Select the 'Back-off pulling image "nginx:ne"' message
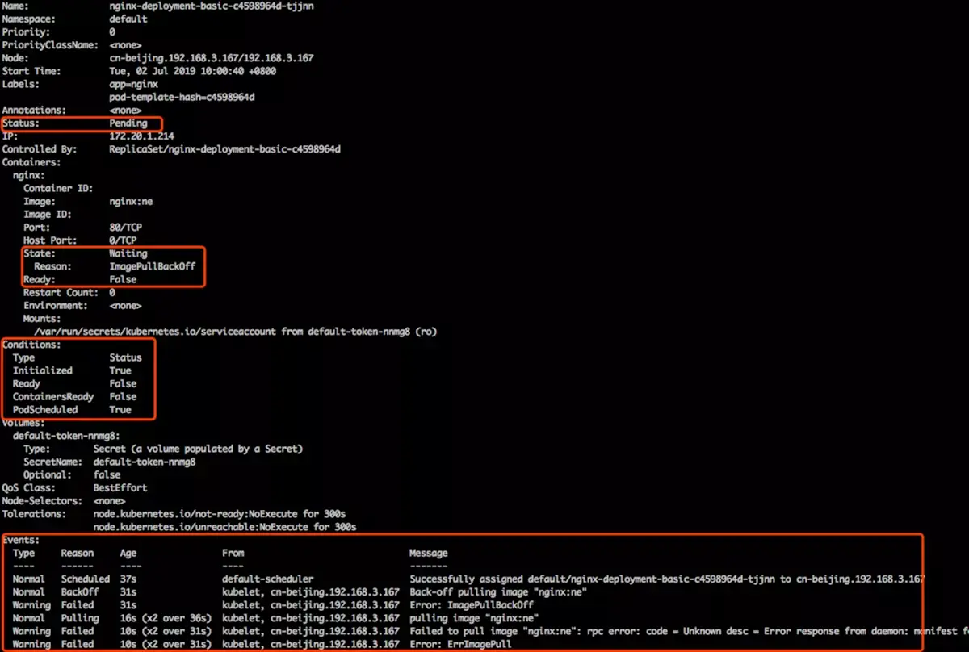969x652 pixels. click(498, 591)
